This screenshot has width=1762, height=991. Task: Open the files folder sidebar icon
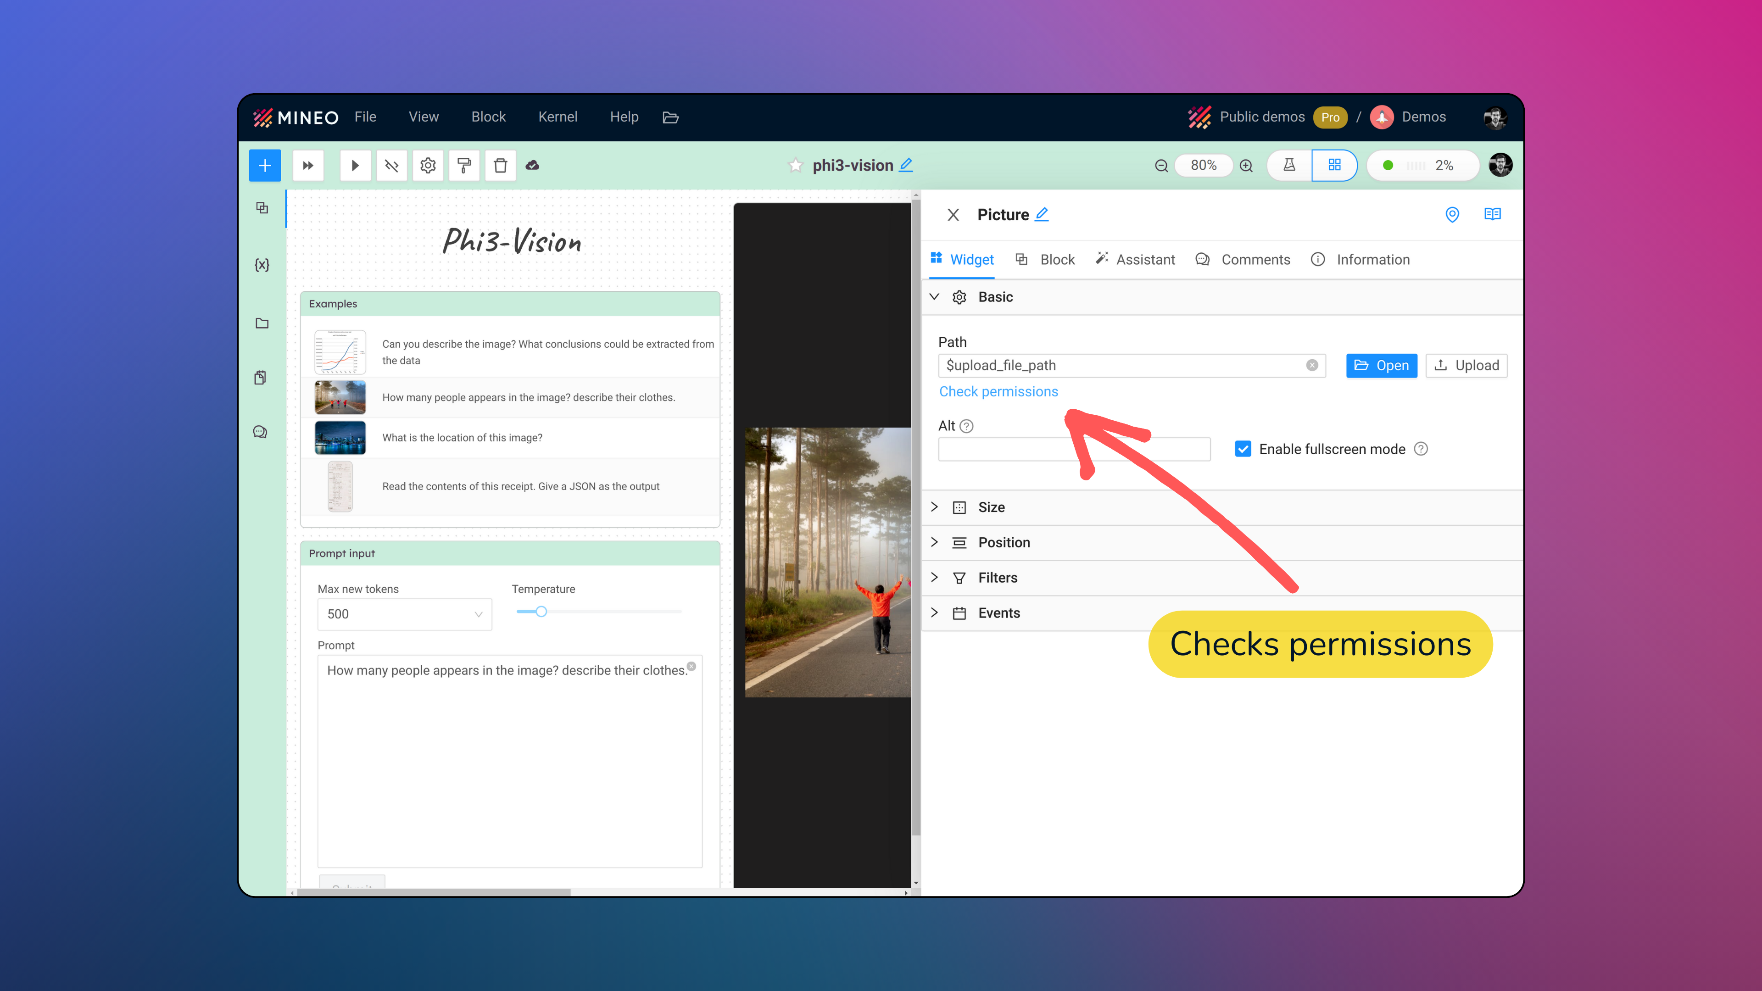pos(262,323)
